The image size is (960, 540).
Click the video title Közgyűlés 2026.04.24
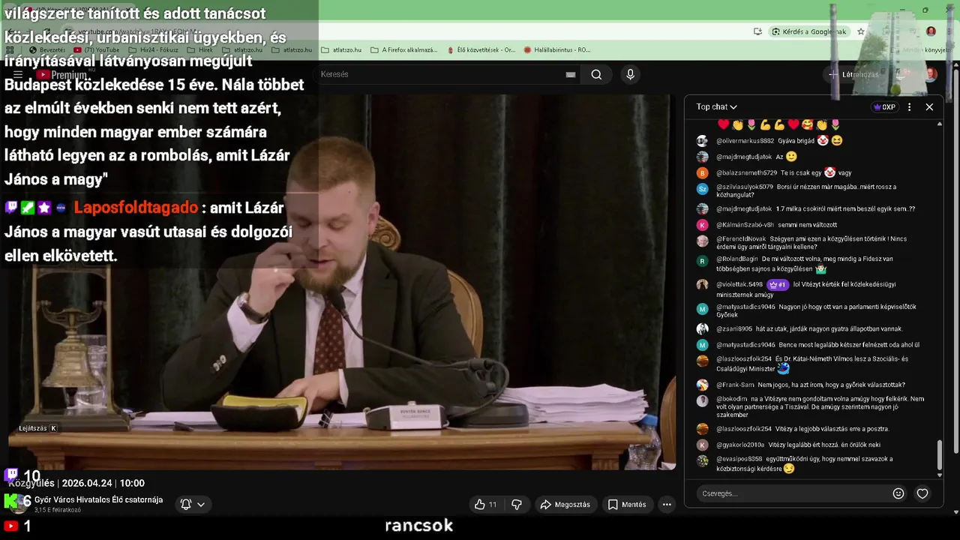[x=76, y=483]
